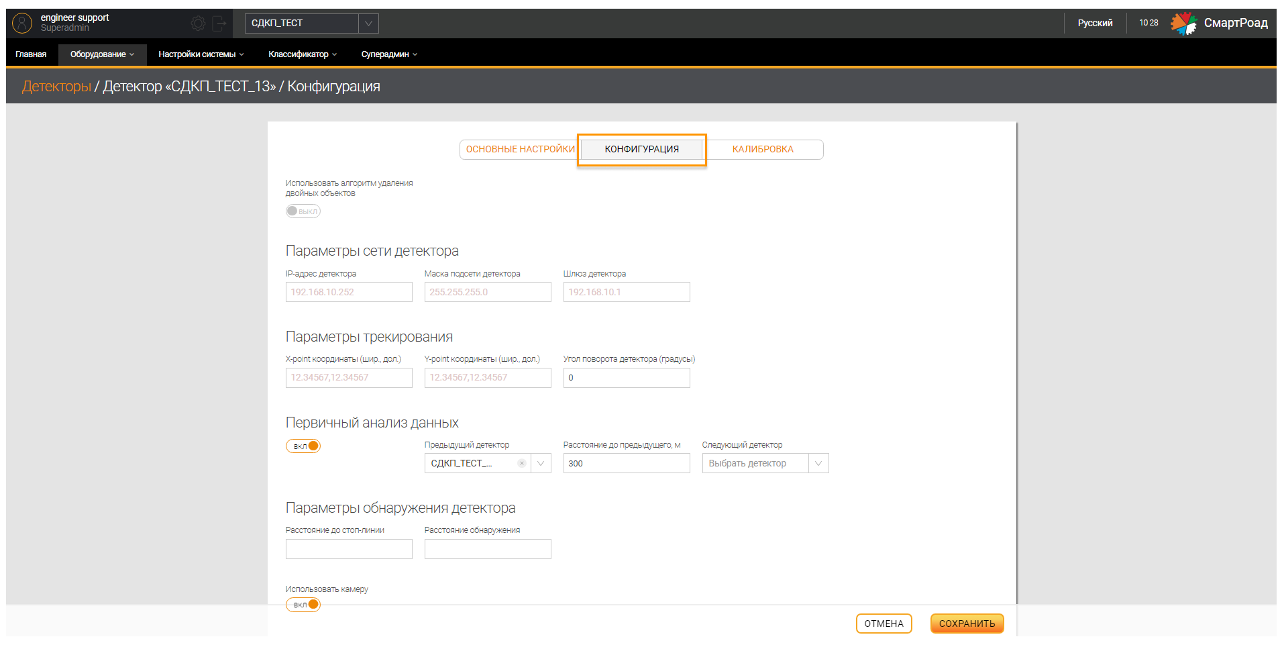Click the Маска подсети детектора field
The height and width of the screenshot is (645, 1282).
point(488,292)
